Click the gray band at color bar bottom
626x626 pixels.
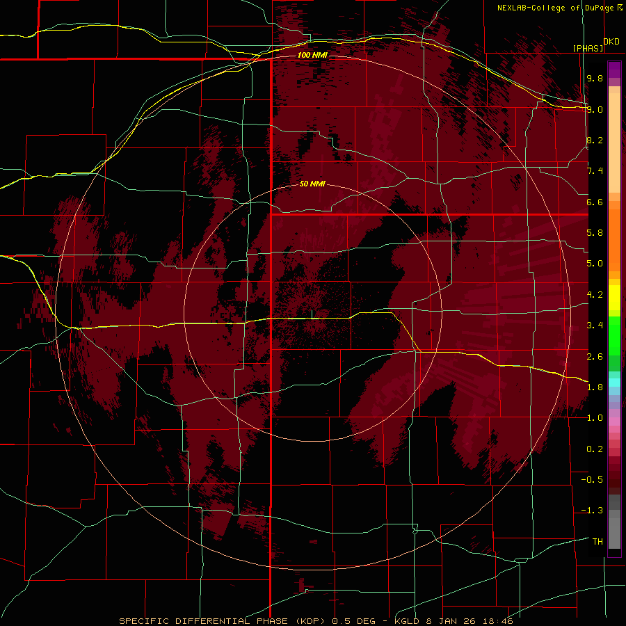614,533
